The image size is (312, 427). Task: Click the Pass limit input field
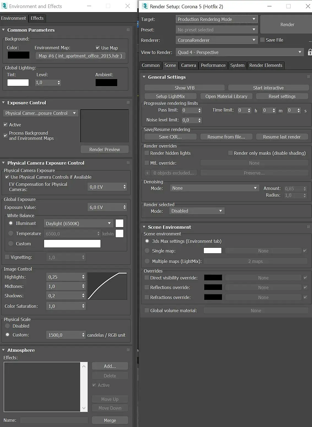(x=189, y=110)
